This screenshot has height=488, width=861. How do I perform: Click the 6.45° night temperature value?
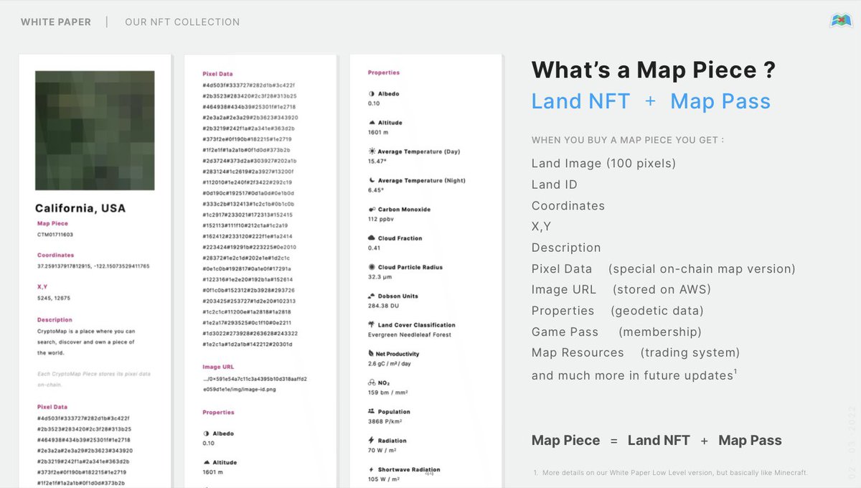375,190
